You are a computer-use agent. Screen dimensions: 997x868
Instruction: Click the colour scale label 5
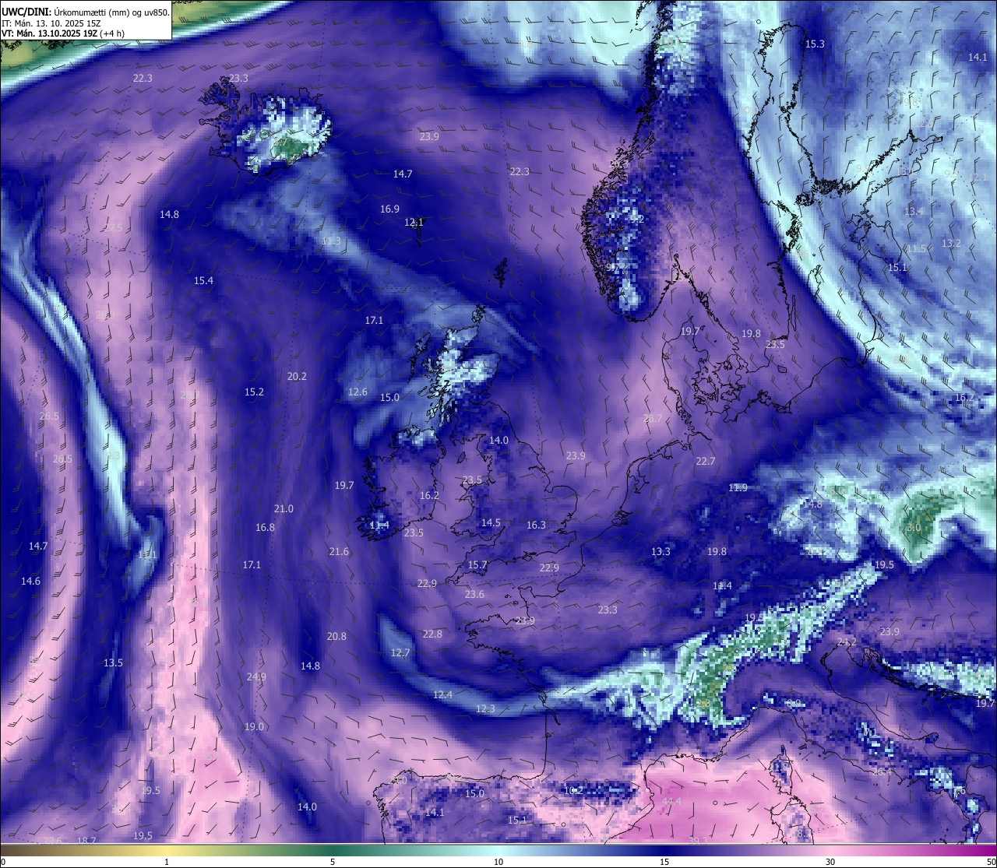(x=333, y=862)
